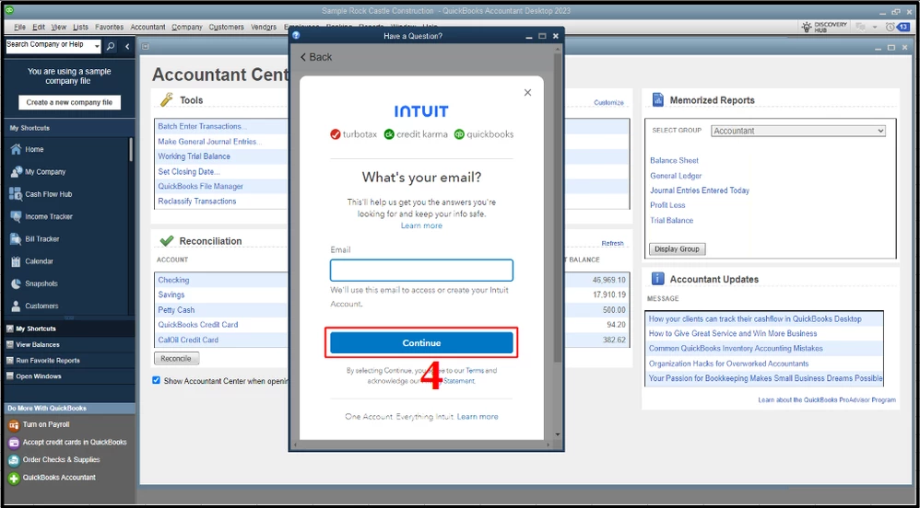Click the grayed chat bubbles icon in the menu bar
The height and width of the screenshot is (508, 920).
tap(861, 27)
